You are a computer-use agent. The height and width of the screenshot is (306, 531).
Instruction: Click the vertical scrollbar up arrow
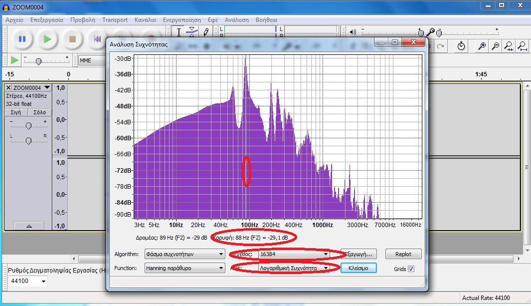(528, 86)
